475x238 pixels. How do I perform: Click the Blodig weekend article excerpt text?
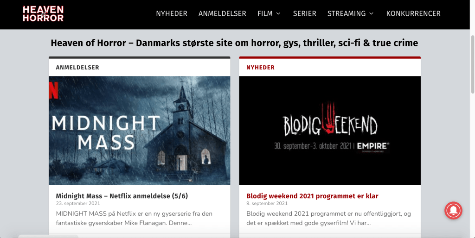(328, 219)
